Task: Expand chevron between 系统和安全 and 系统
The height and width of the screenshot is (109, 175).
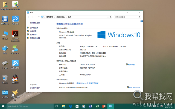Action: (x=66, y=17)
